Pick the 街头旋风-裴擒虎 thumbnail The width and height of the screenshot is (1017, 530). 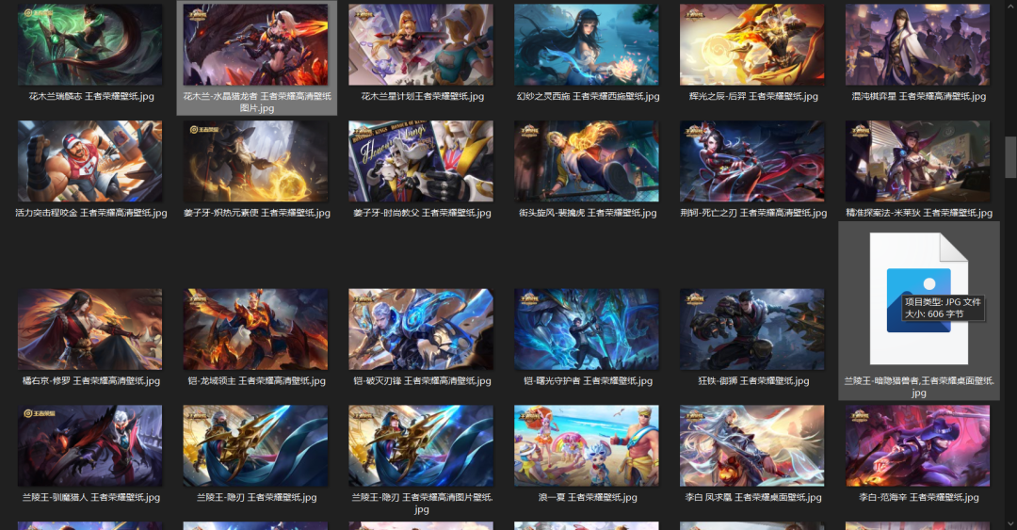pos(587,161)
